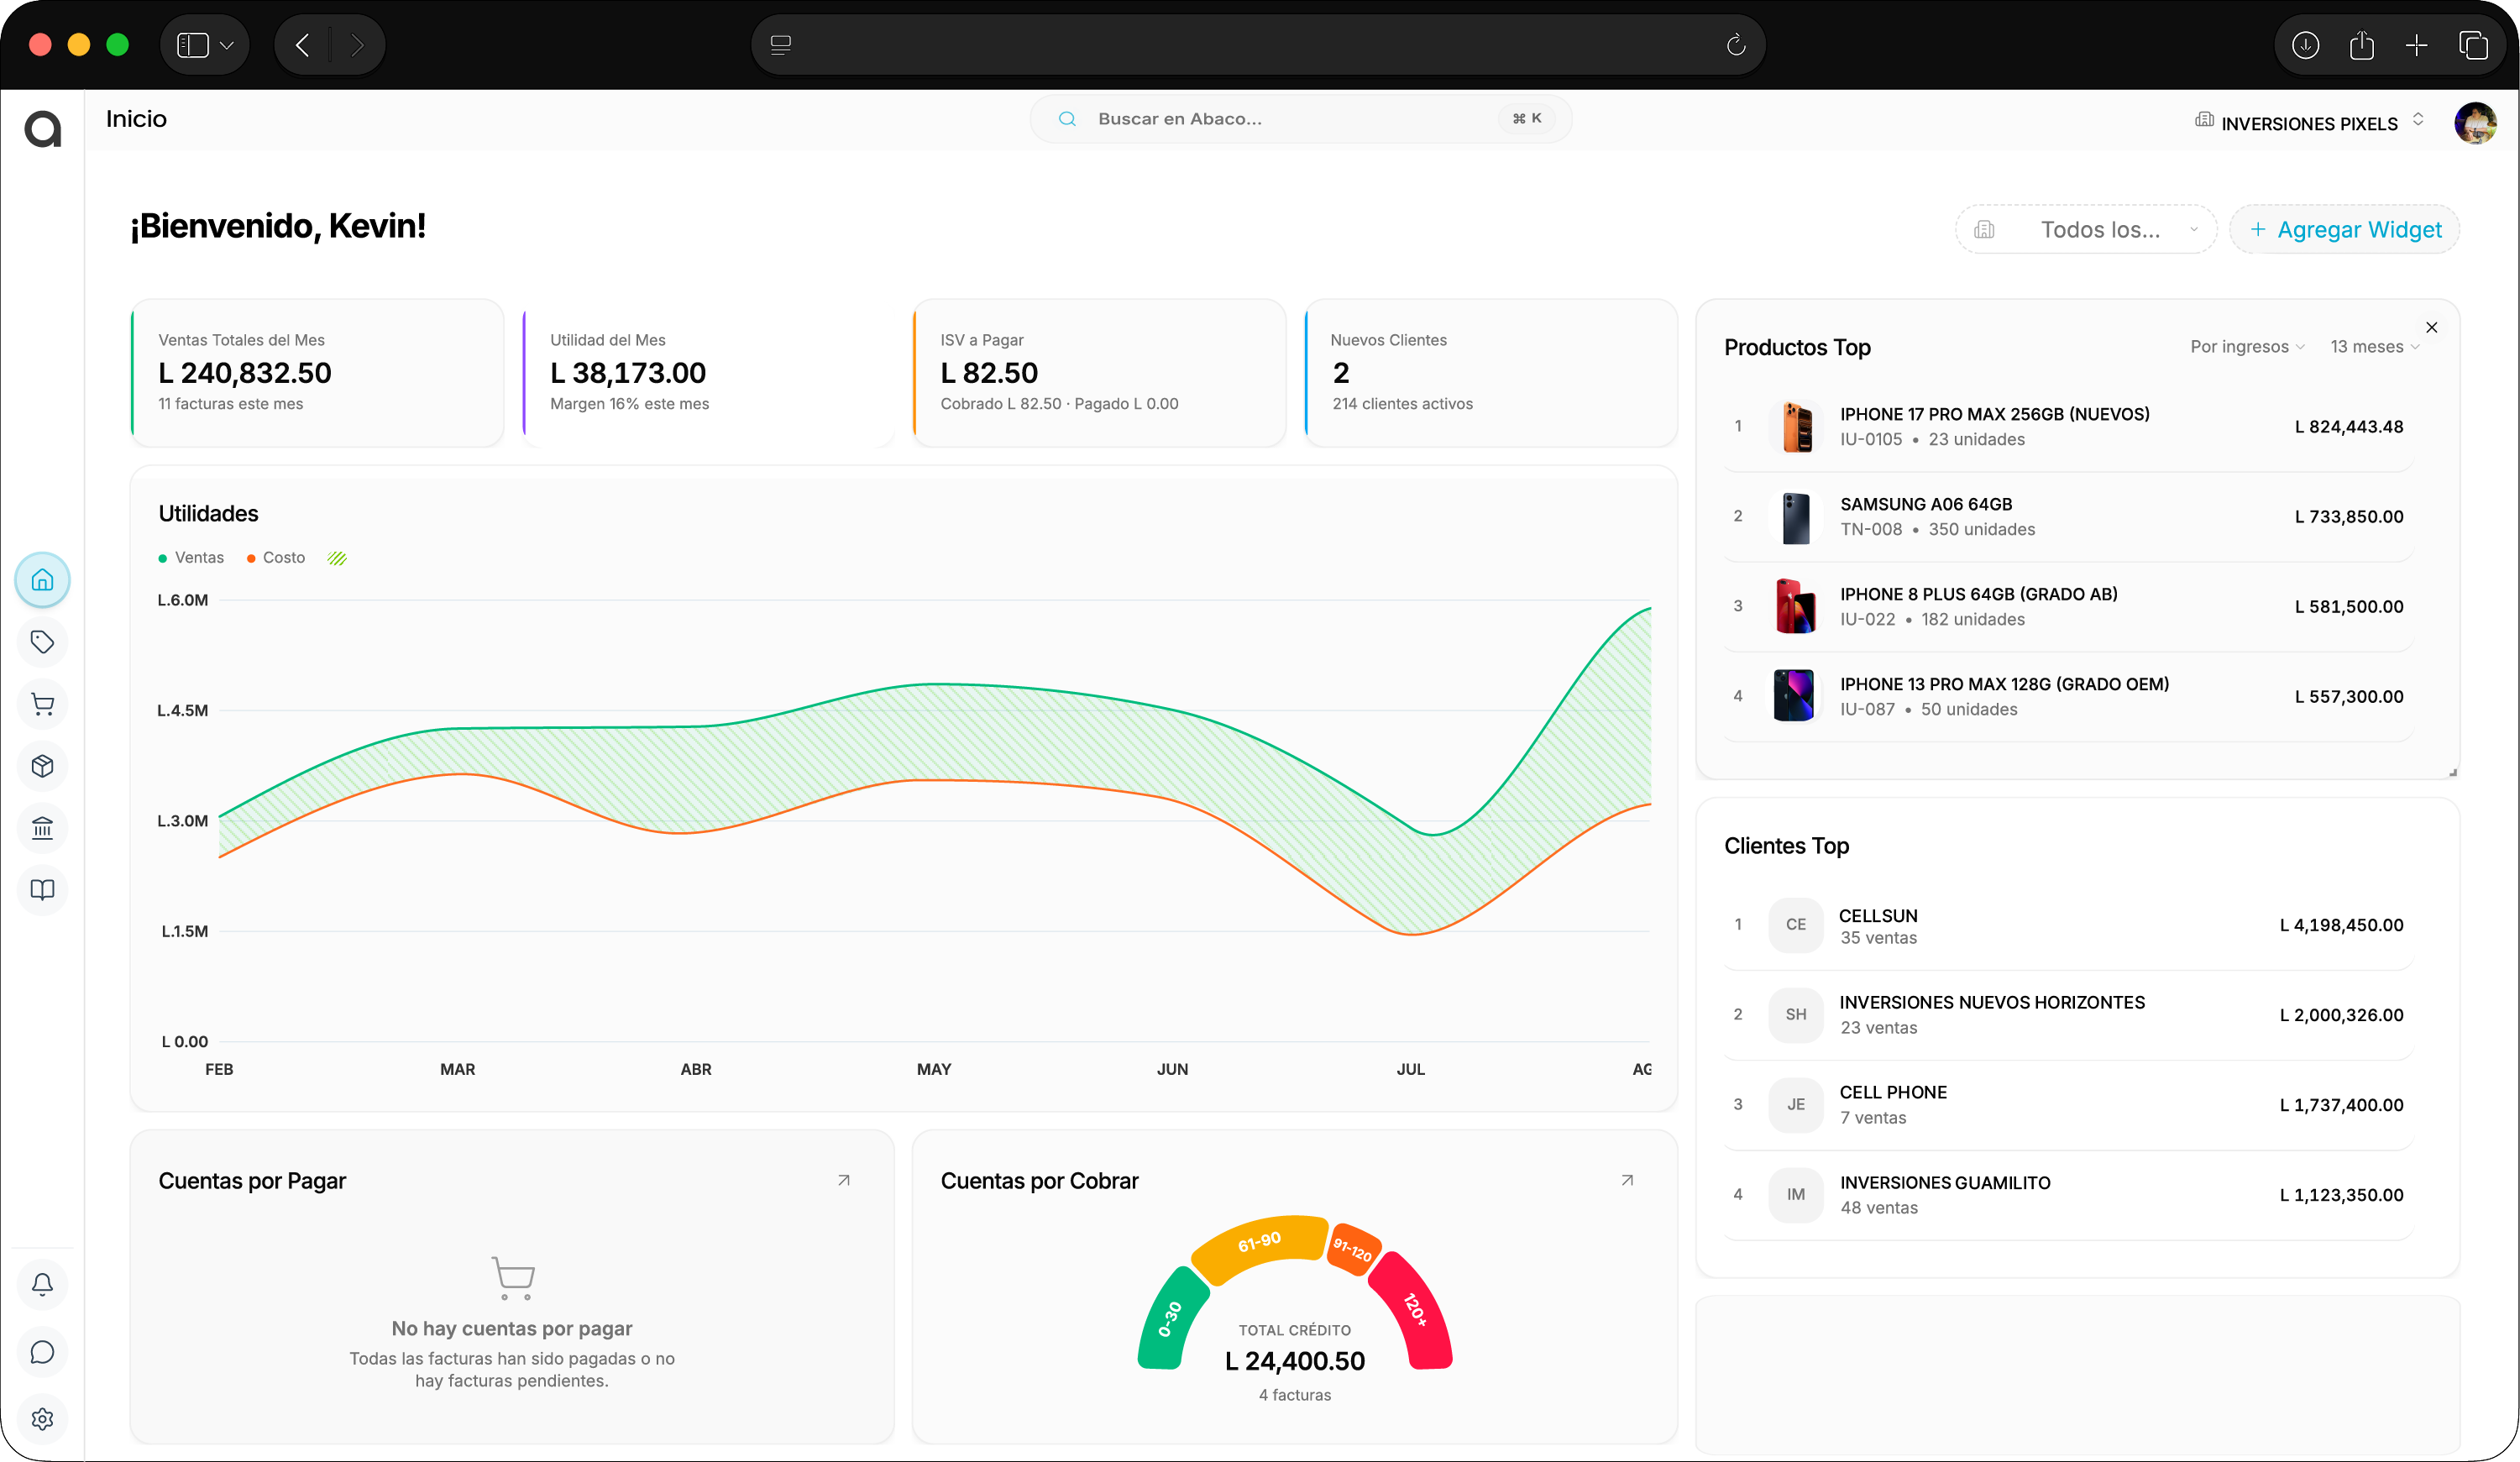Open the price tag sidebar icon
2520x1462 pixels.
pyautogui.click(x=42, y=642)
